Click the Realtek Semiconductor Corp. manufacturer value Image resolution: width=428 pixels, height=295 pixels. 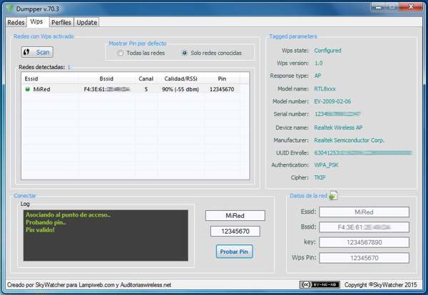click(x=349, y=140)
